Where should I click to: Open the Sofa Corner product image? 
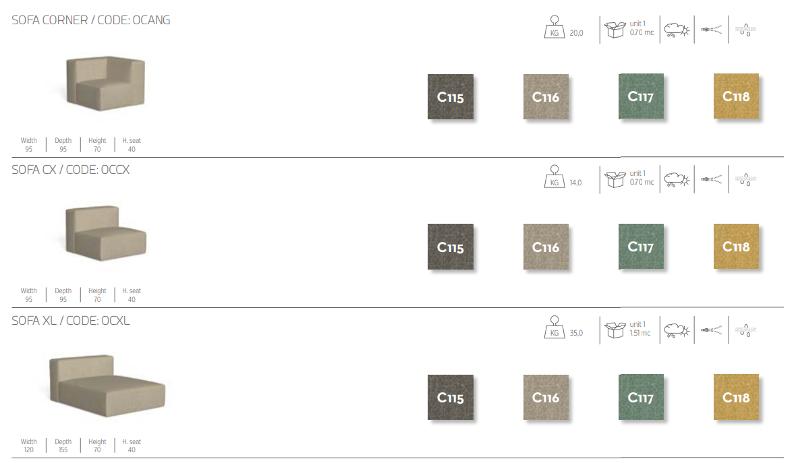tap(107, 85)
